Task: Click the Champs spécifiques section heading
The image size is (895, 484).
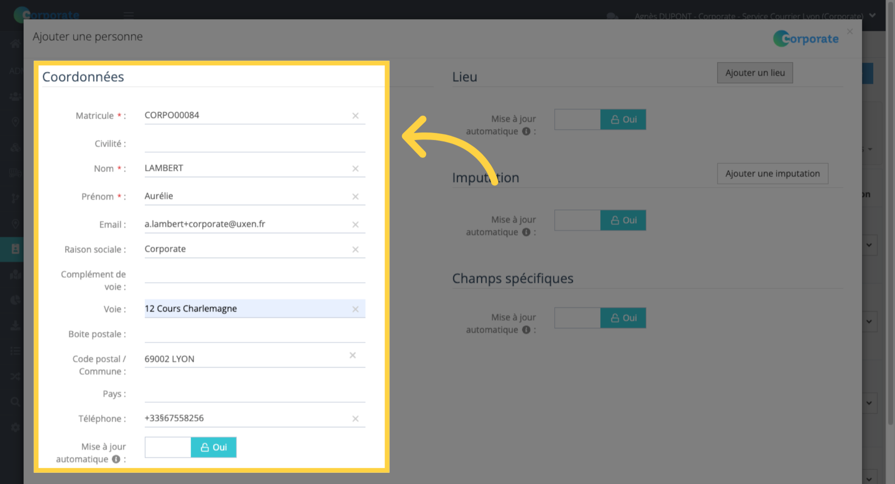Action: (x=513, y=278)
